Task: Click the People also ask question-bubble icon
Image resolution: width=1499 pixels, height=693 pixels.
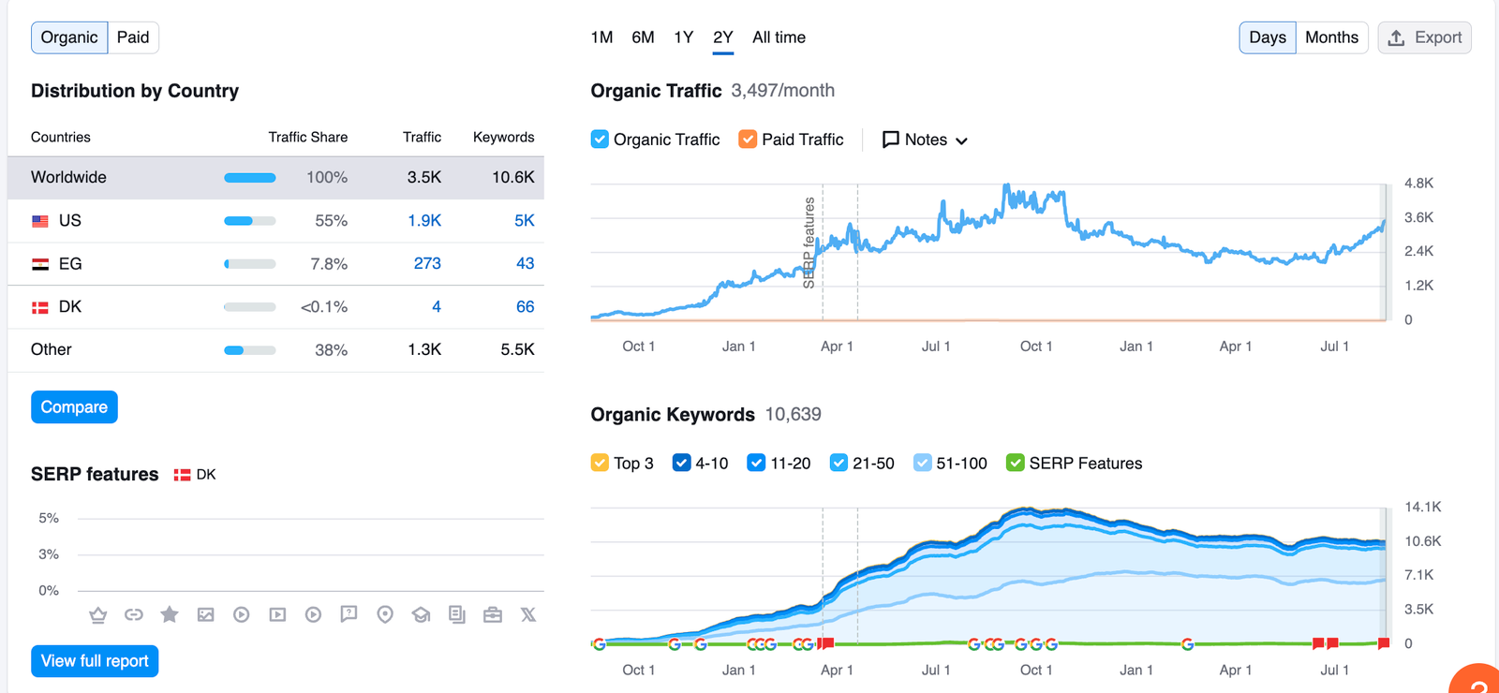Action: coord(349,615)
